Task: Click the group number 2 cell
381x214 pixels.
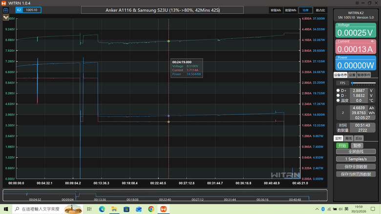Action: [x=343, y=113]
